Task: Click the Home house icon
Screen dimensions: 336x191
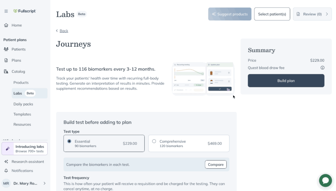Action: [6, 25]
